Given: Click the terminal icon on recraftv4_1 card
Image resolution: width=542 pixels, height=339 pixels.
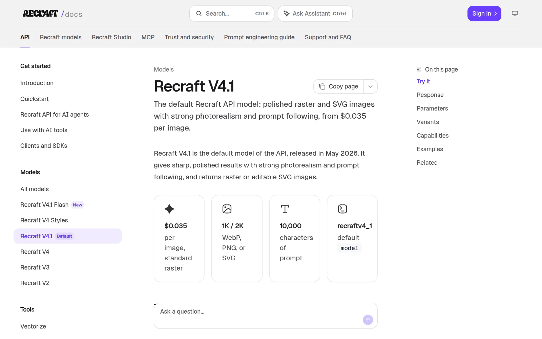Looking at the screenshot, I should tap(342, 209).
